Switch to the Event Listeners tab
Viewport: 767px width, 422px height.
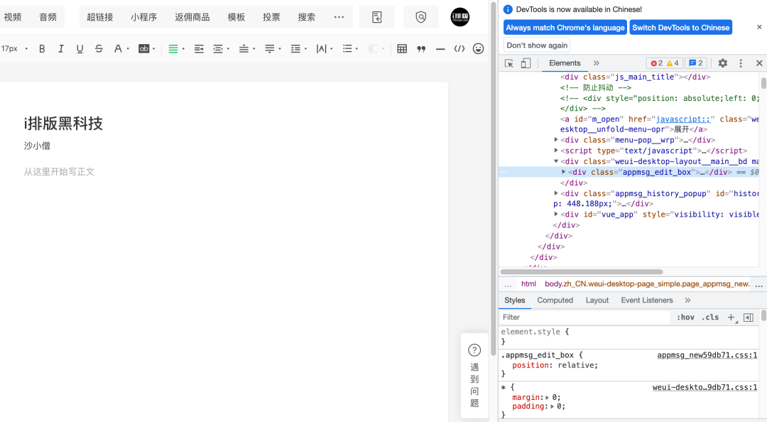point(647,300)
